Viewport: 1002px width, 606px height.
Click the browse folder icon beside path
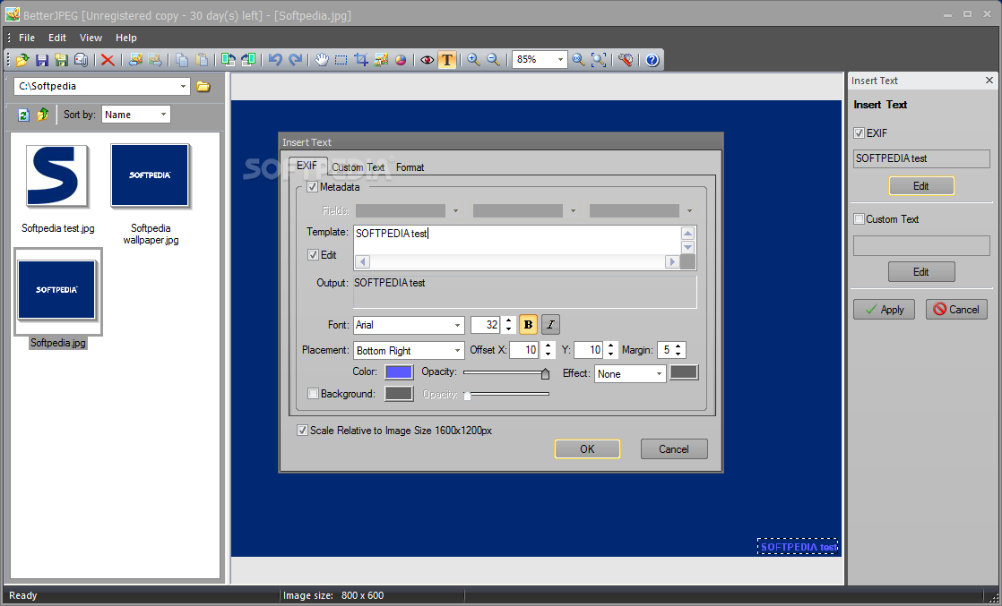tap(203, 86)
